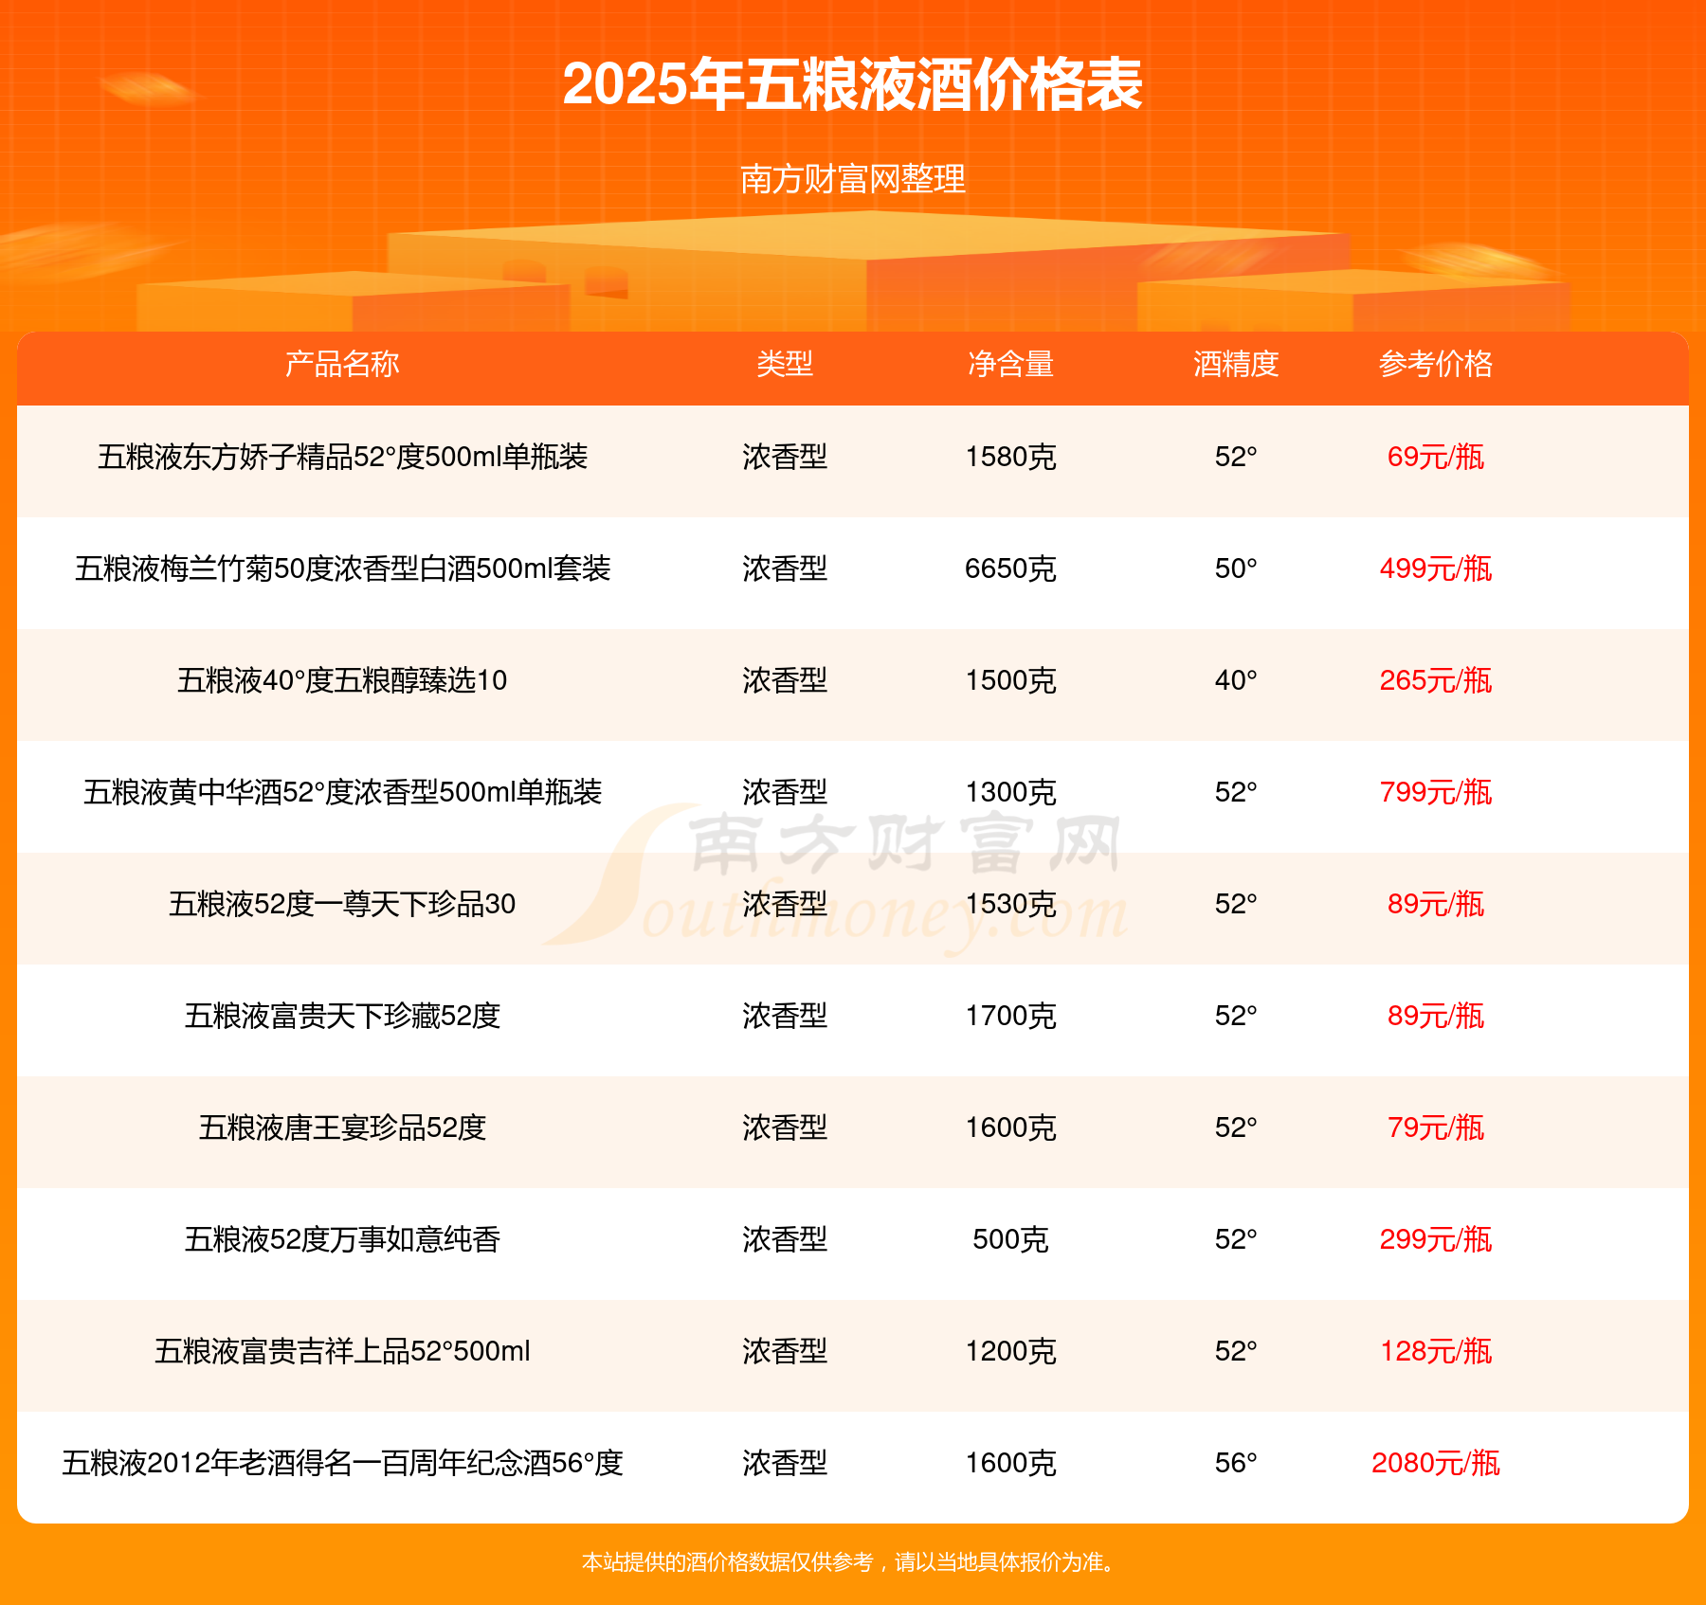
Task: Click the "1700克" net content cell
Action: pos(1010,1017)
